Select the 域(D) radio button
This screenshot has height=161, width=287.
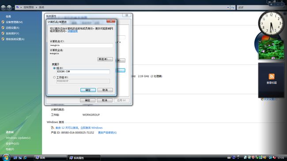point(54,68)
